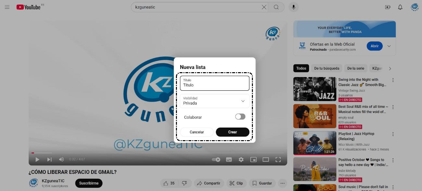Open options for Best Soul R&B mix
Viewport: 422px width, 191px height.
pyautogui.click(x=393, y=107)
